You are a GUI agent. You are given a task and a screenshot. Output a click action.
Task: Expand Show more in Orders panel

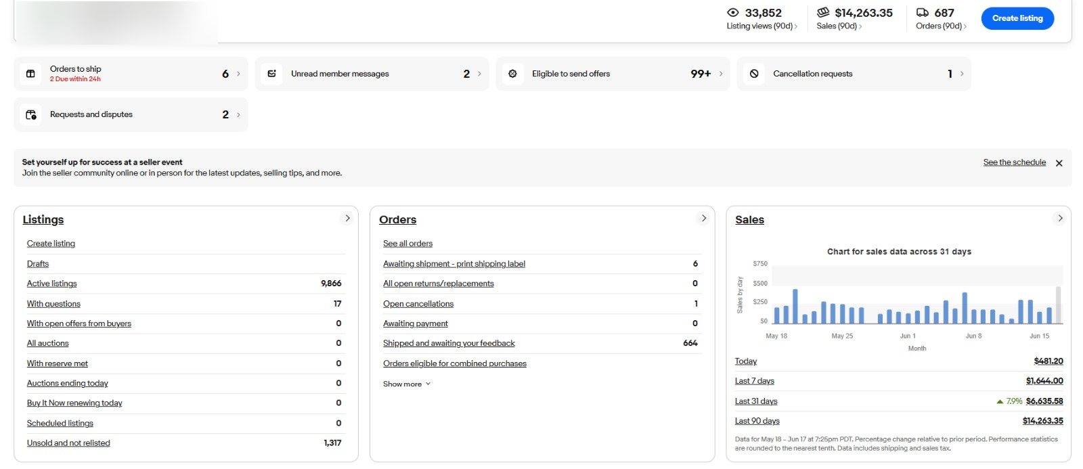pyautogui.click(x=407, y=384)
